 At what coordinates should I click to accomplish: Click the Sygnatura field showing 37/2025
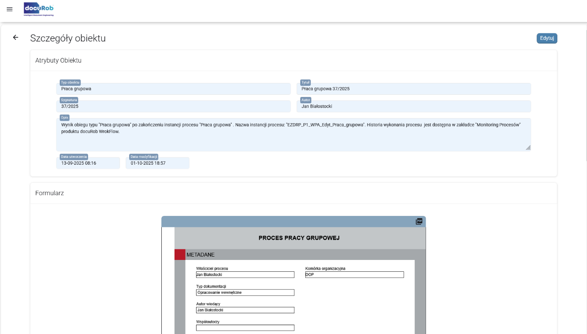point(173,106)
